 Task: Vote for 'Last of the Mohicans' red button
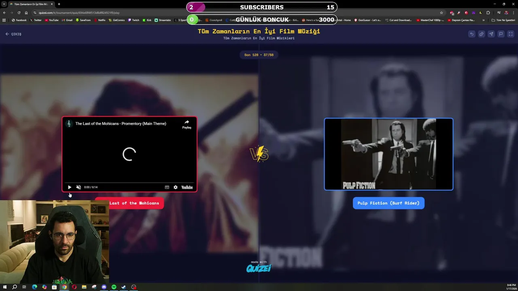tap(129, 203)
